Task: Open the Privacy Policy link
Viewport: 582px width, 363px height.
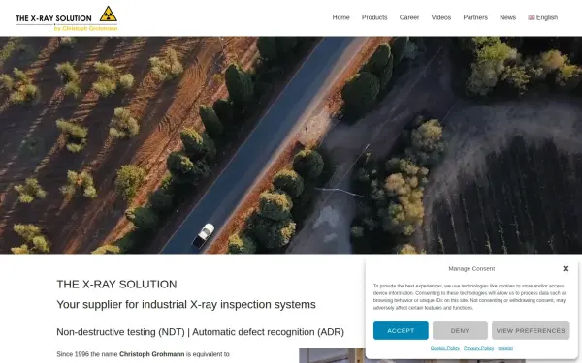Action: 478,348
